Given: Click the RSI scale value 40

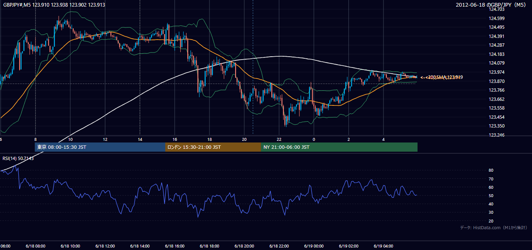Looking at the screenshot, I should click(x=491, y=204).
